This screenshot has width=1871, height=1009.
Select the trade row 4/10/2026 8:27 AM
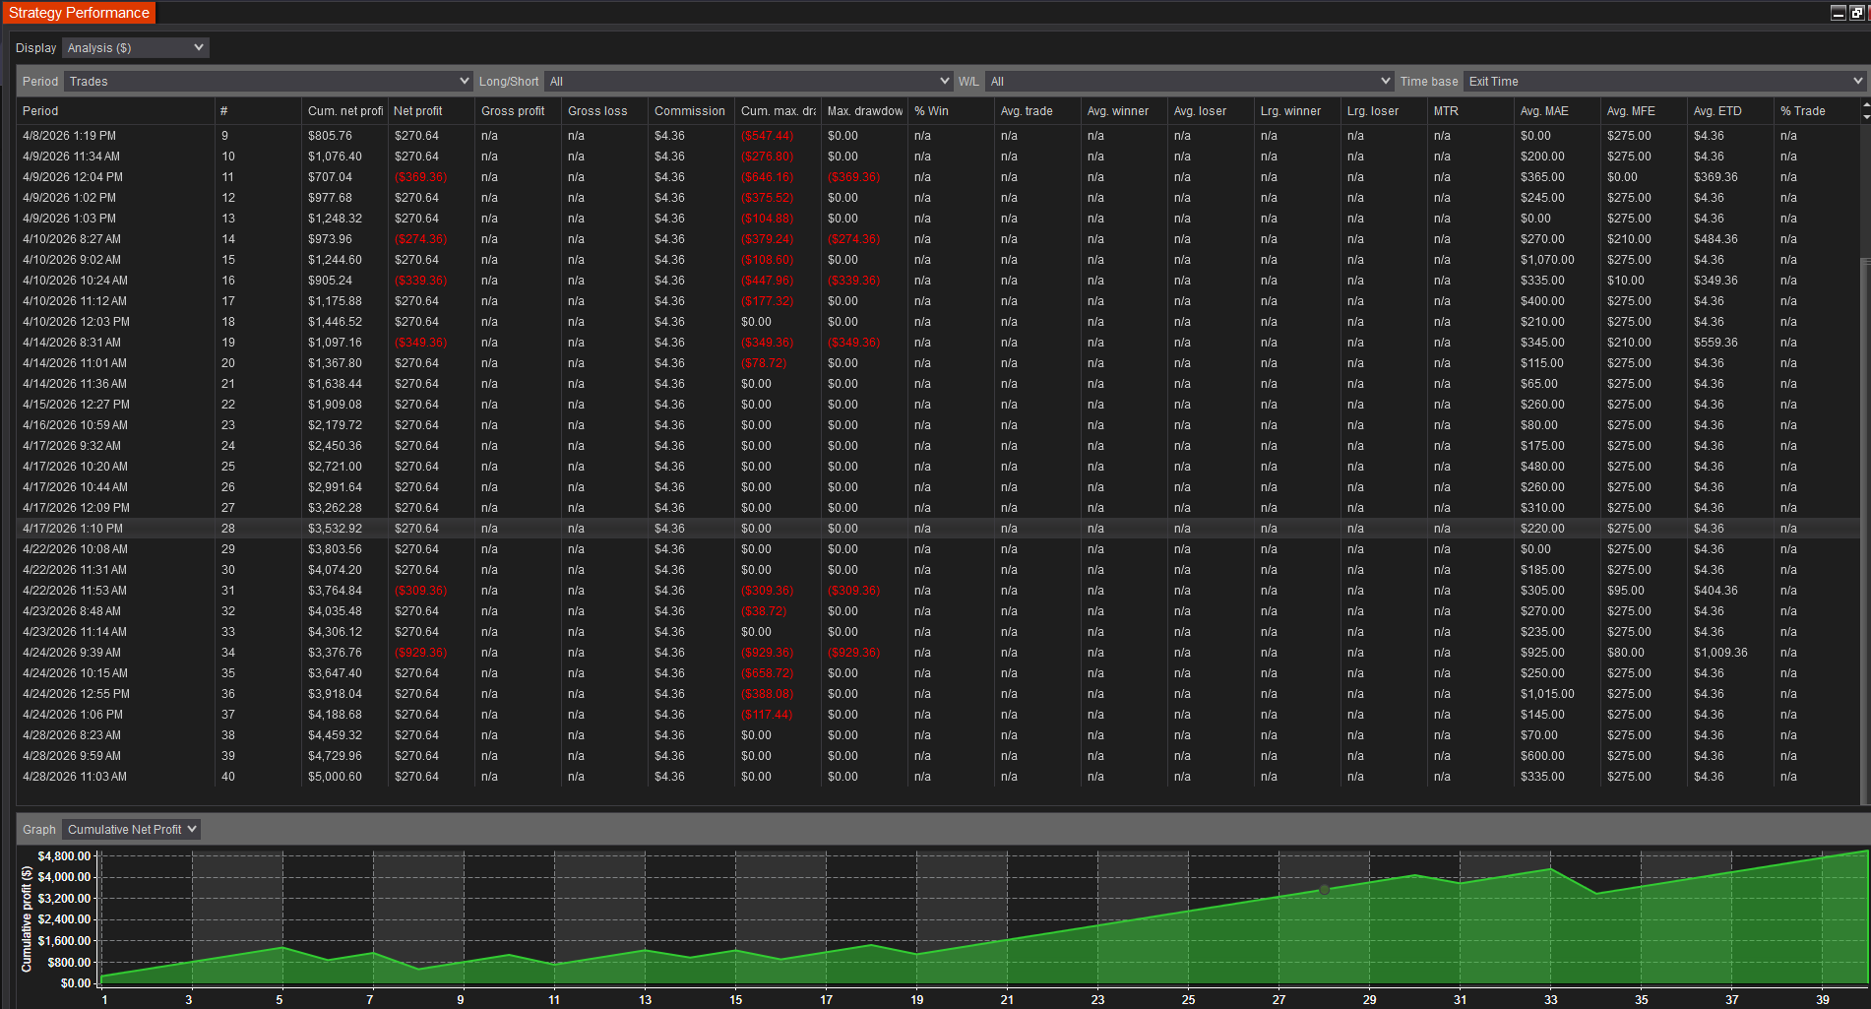(938, 239)
